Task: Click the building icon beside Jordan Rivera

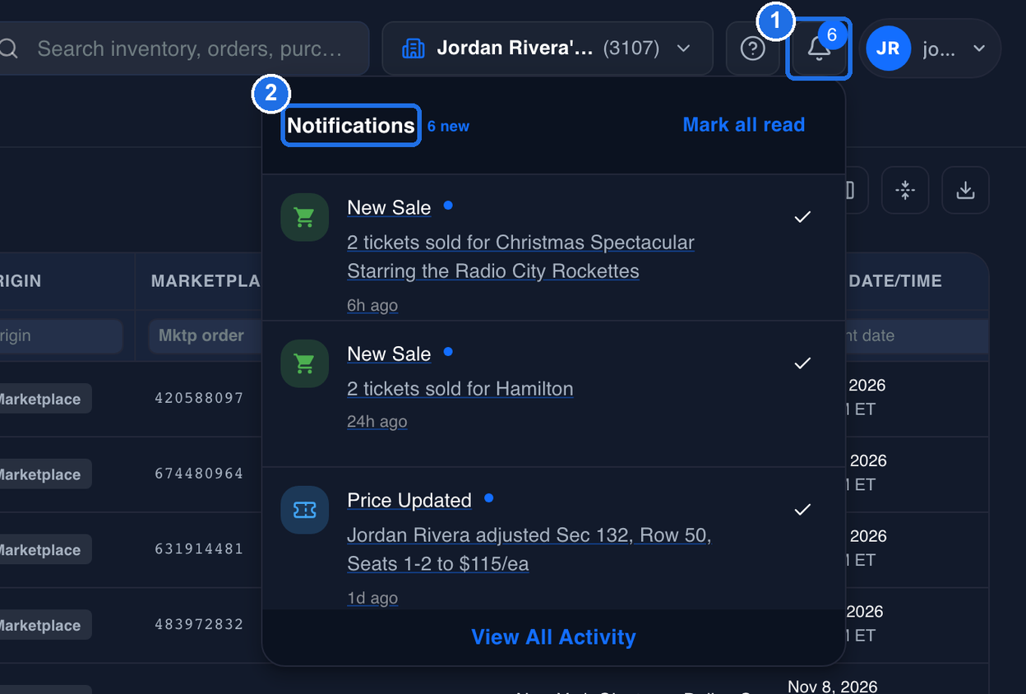Action: (413, 49)
